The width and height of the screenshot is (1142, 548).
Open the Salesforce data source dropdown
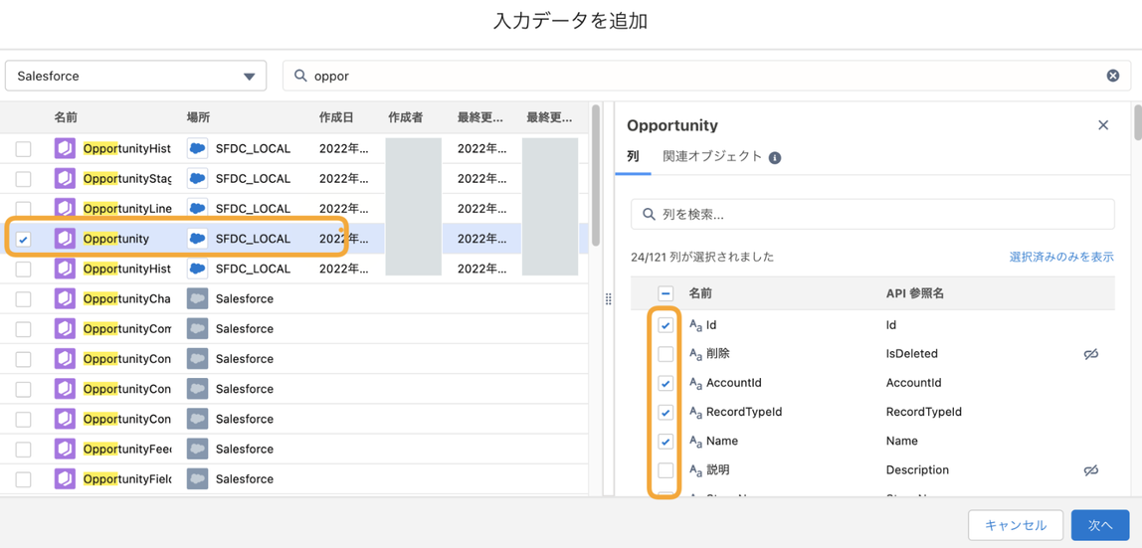pos(136,76)
